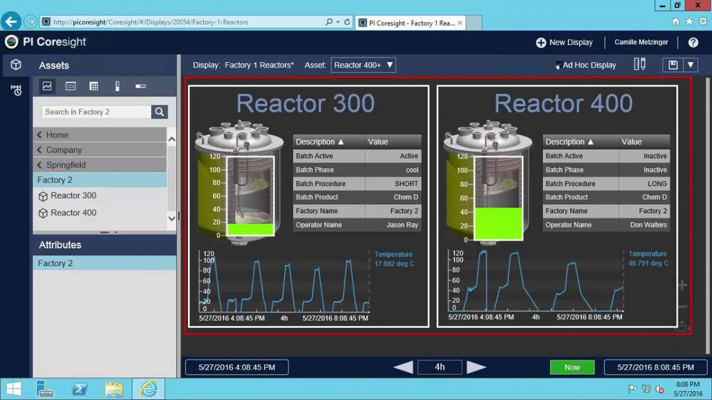Screen dimensions: 712x400
Task: Open the help question mark icon
Action: click(x=693, y=42)
